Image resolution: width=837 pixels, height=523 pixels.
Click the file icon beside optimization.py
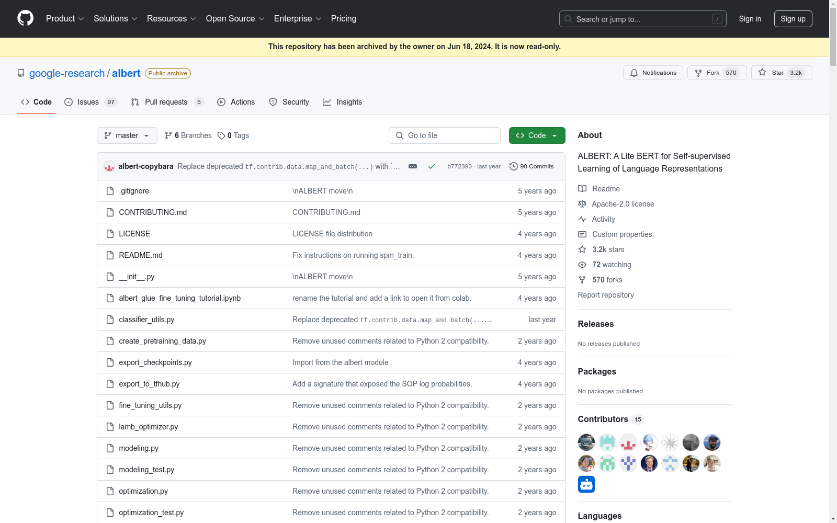[x=110, y=491]
